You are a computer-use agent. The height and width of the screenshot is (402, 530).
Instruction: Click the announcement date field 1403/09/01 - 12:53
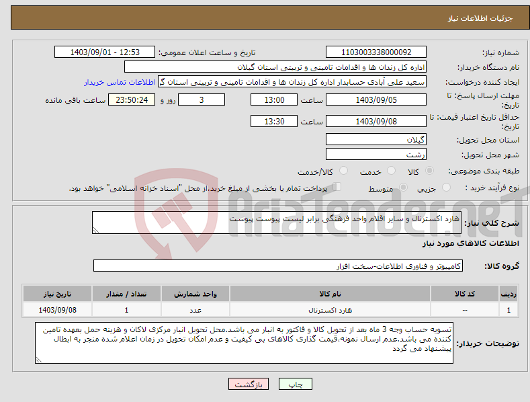[104, 52]
